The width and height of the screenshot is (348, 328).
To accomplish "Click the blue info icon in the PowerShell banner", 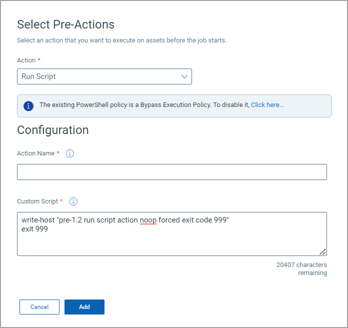I will [x=29, y=105].
